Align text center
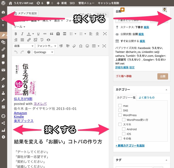This screenshot has width=174, height=168. coord(97,34)
